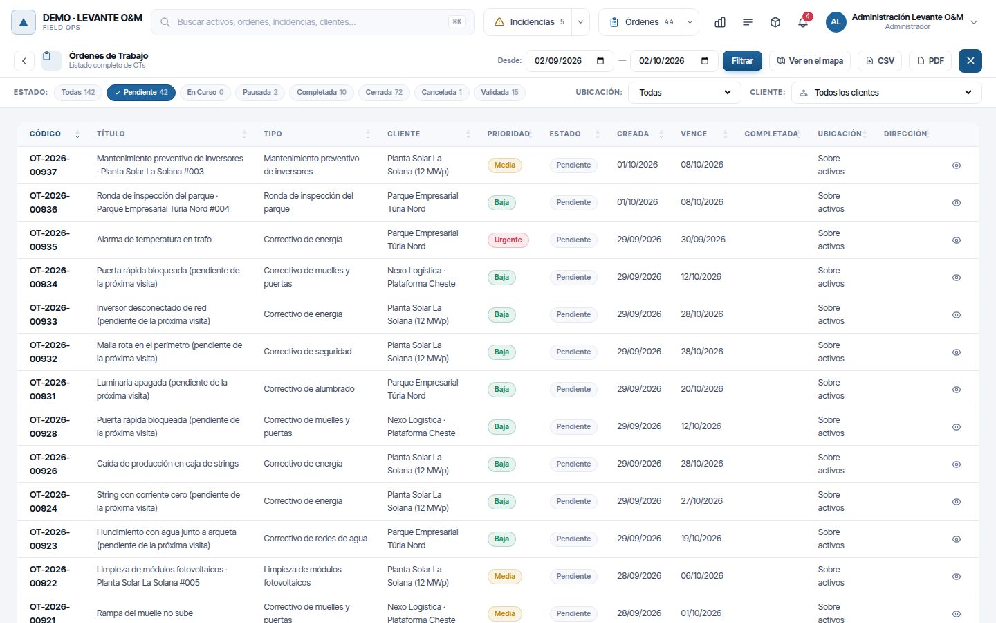
Task: Select the Cerrada 72 status tab
Action: (384, 93)
